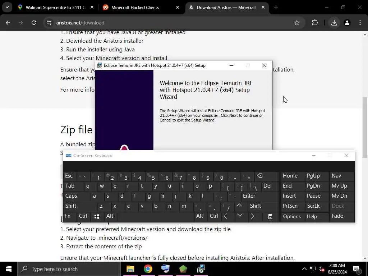The image size is (368, 276).
Task: Open Options on the On-Screen Keyboard
Action: (293, 216)
